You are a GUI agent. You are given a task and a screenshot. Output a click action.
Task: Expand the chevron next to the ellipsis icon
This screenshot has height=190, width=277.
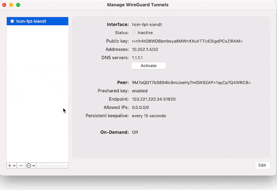pos(34,166)
